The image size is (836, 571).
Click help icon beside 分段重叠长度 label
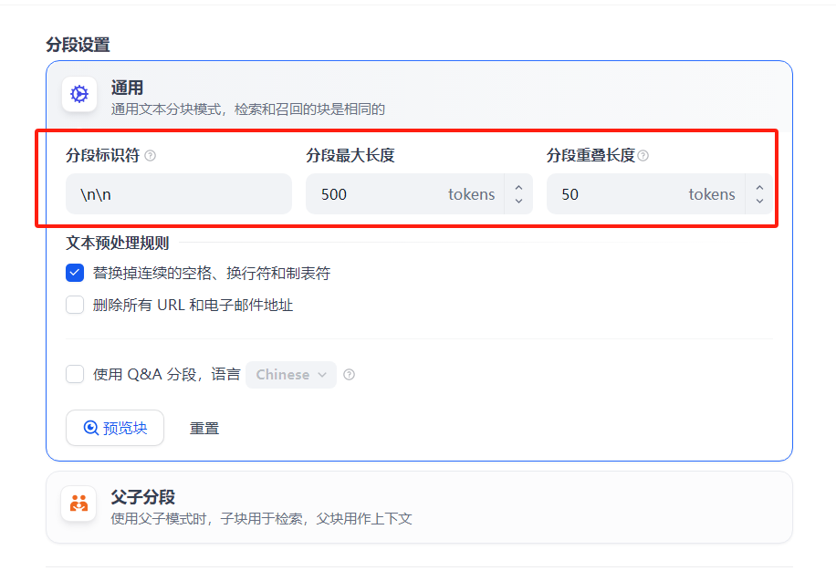[643, 156]
